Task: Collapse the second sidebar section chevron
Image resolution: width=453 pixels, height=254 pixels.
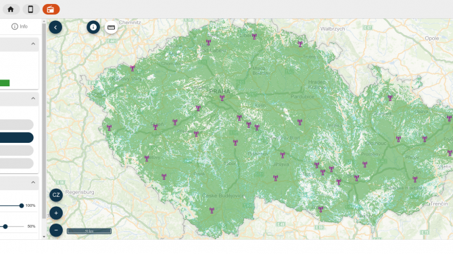Action: coord(33,98)
